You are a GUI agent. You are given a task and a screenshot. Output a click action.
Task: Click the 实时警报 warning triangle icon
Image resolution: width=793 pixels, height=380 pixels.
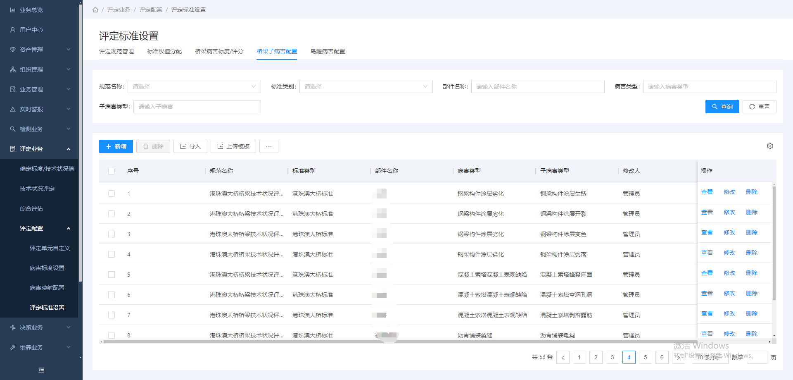pyautogui.click(x=13, y=109)
